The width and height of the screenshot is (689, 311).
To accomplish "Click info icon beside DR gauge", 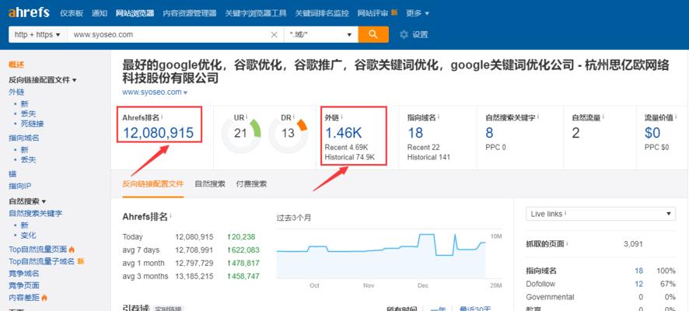I will (x=293, y=117).
